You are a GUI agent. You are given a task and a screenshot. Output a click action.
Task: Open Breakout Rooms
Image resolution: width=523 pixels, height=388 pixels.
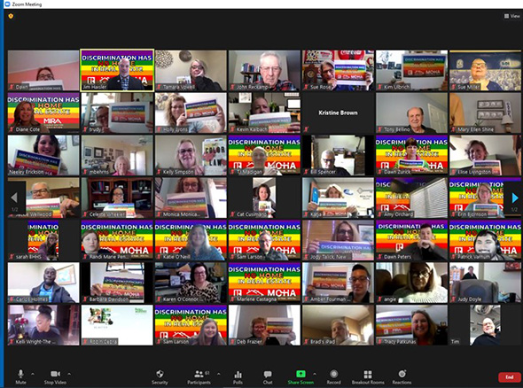tap(368, 376)
